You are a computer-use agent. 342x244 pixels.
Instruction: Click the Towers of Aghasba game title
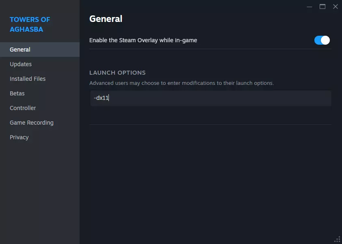(x=30, y=24)
